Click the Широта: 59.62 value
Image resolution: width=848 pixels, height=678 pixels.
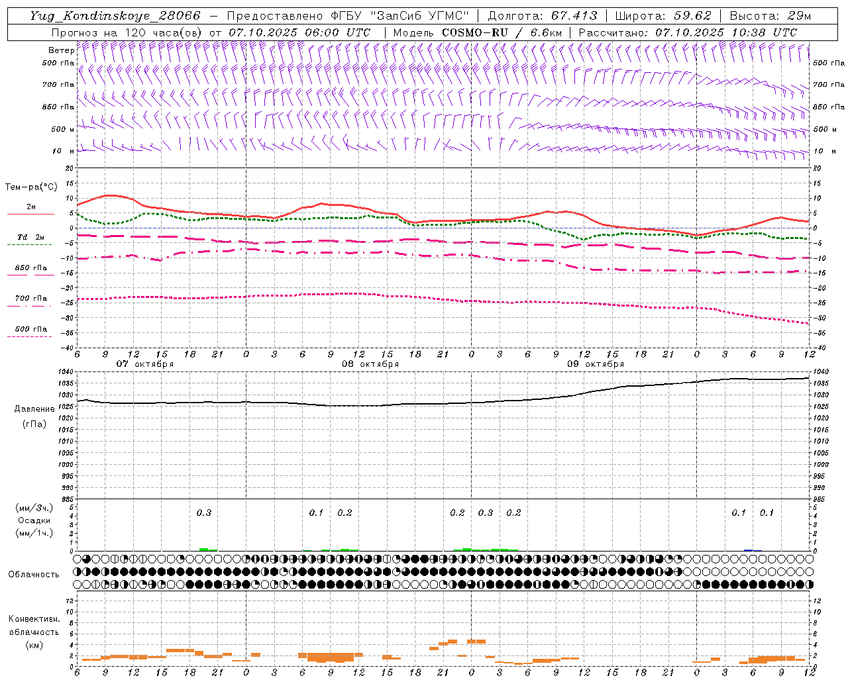663,16
